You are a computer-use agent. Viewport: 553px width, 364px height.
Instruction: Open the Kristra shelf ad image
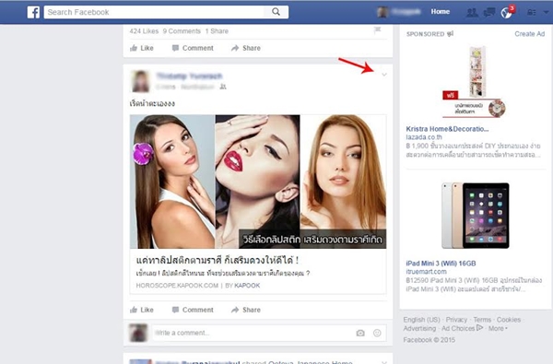(x=475, y=82)
